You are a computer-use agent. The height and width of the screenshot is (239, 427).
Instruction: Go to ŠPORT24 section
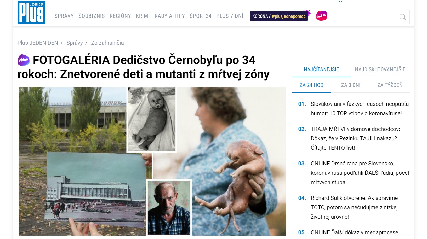[x=201, y=16]
